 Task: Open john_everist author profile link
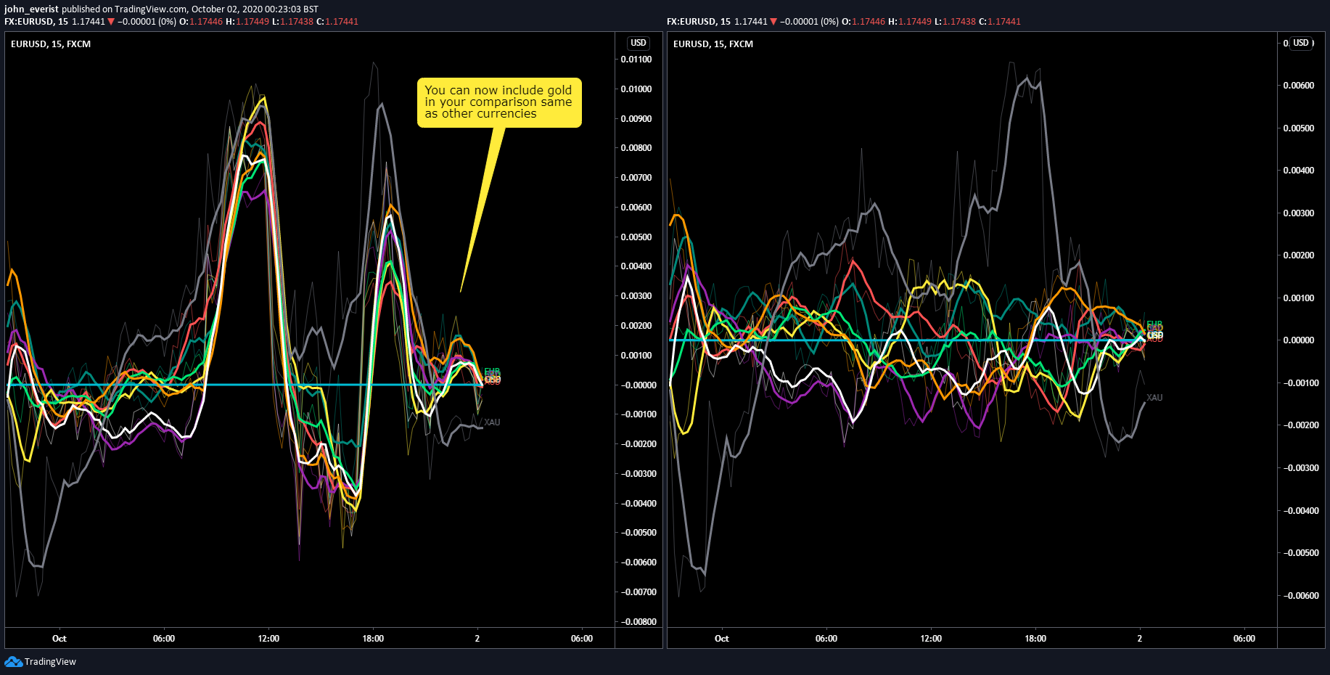[x=31, y=9]
